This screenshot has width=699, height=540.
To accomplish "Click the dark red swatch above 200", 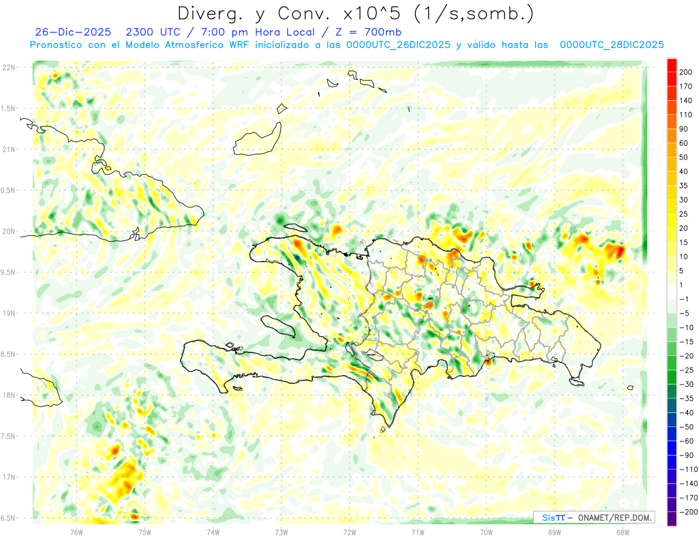I will (x=672, y=65).
